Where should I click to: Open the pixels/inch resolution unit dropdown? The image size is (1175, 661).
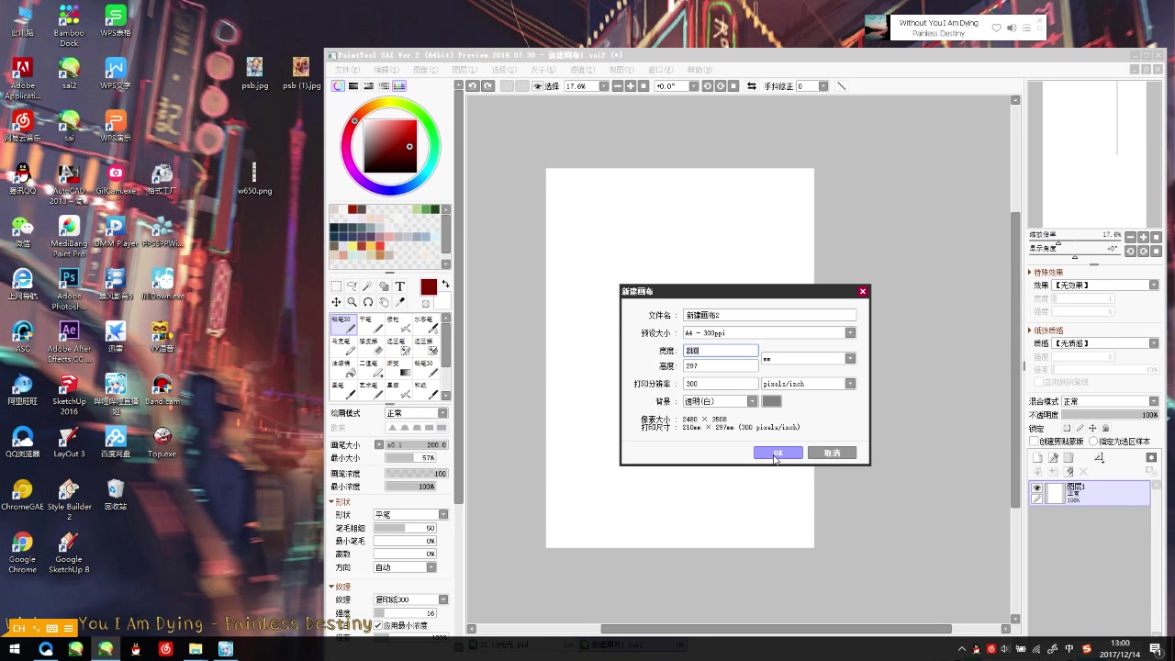click(x=850, y=384)
